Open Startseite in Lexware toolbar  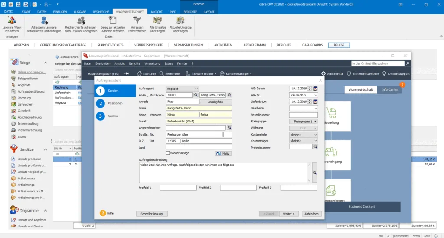[x=147, y=73]
